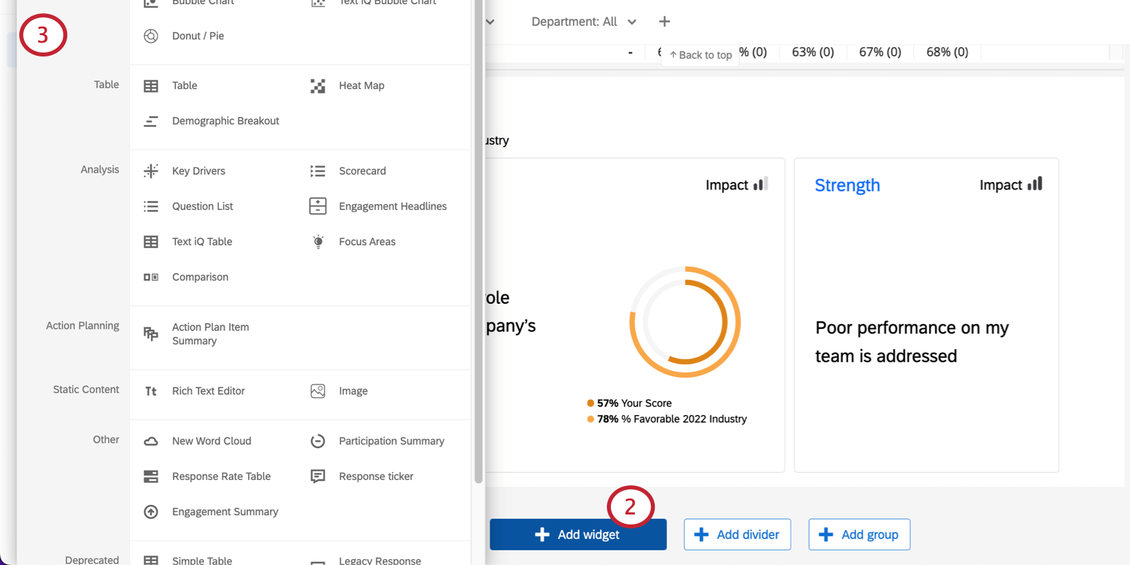Click the Add group button
This screenshot has width=1130, height=565.
coord(859,534)
